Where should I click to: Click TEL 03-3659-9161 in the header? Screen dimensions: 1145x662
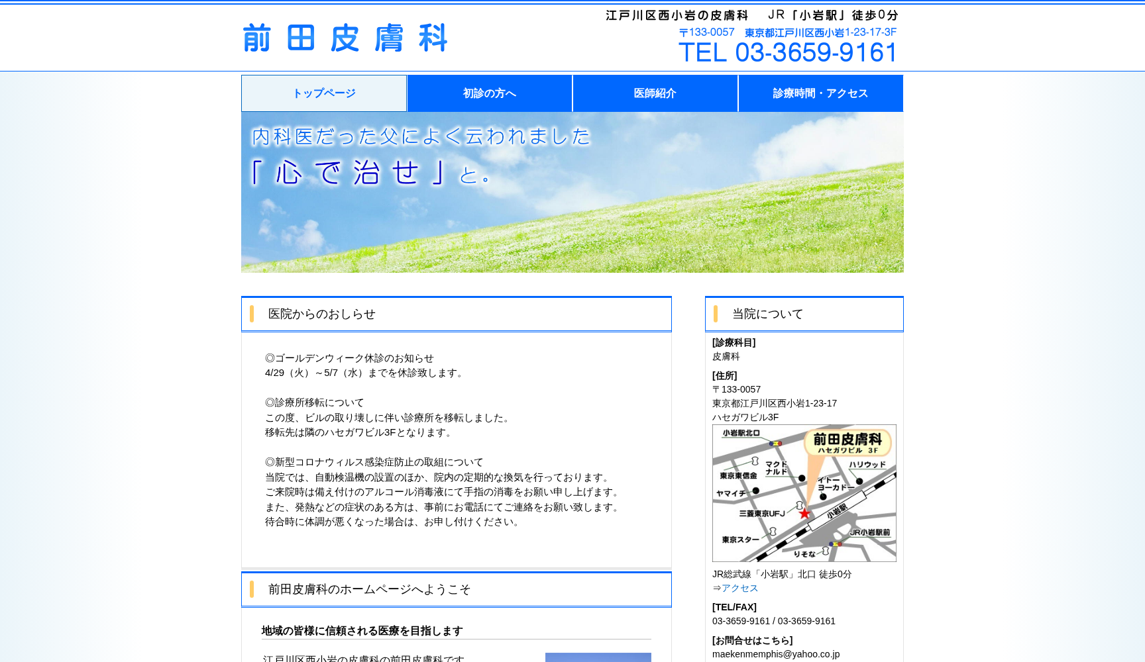(x=788, y=52)
